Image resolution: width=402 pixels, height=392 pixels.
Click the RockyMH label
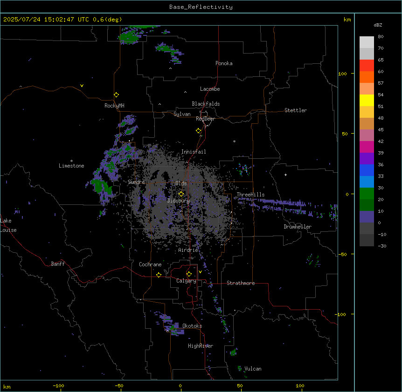114,106
